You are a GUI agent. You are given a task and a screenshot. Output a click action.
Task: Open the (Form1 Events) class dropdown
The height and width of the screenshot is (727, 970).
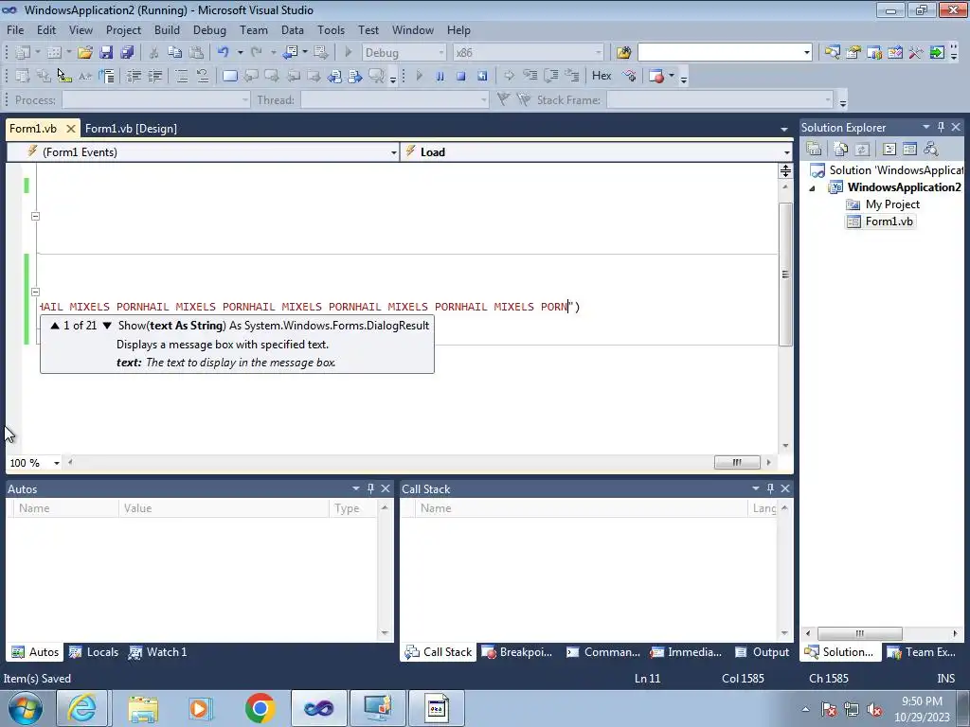(x=393, y=152)
